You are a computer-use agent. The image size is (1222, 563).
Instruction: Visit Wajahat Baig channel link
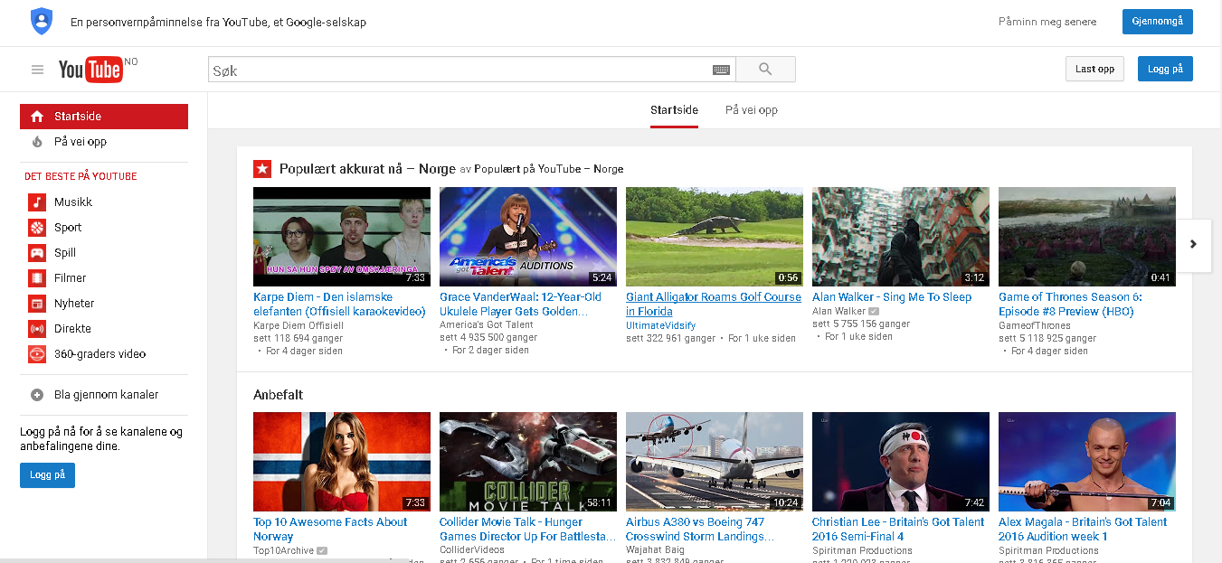(656, 550)
